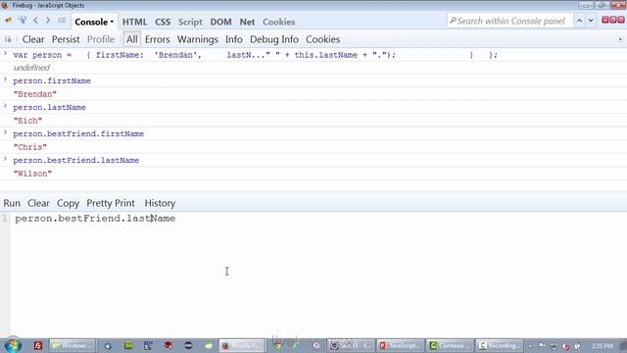The width and height of the screenshot is (627, 353).
Task: Click the Profile button
Action: pyautogui.click(x=101, y=39)
